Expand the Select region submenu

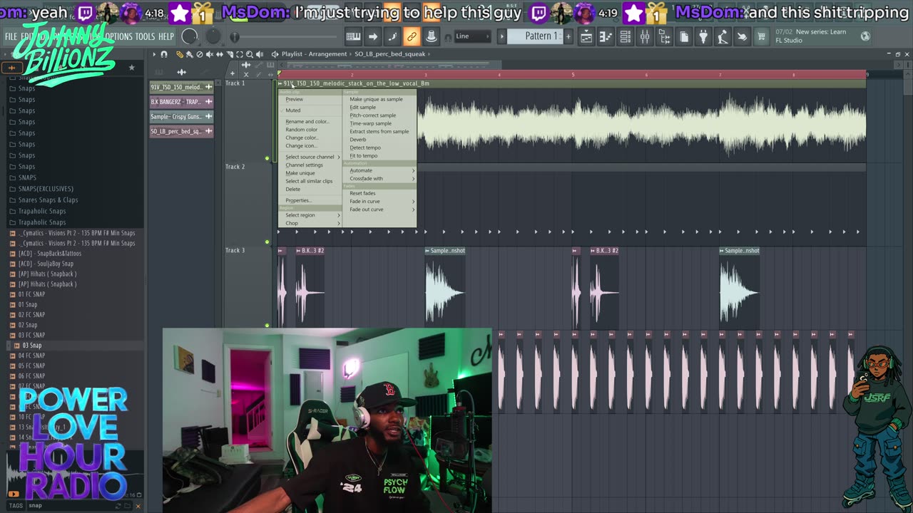pyautogui.click(x=310, y=215)
